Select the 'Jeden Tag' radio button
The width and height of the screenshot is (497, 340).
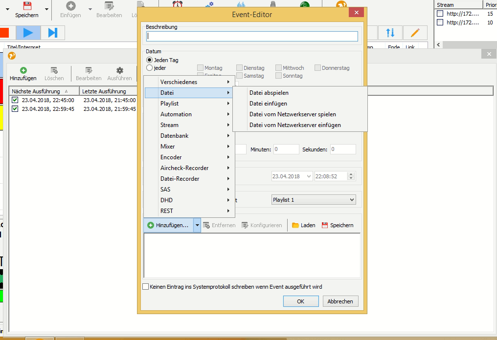(150, 60)
